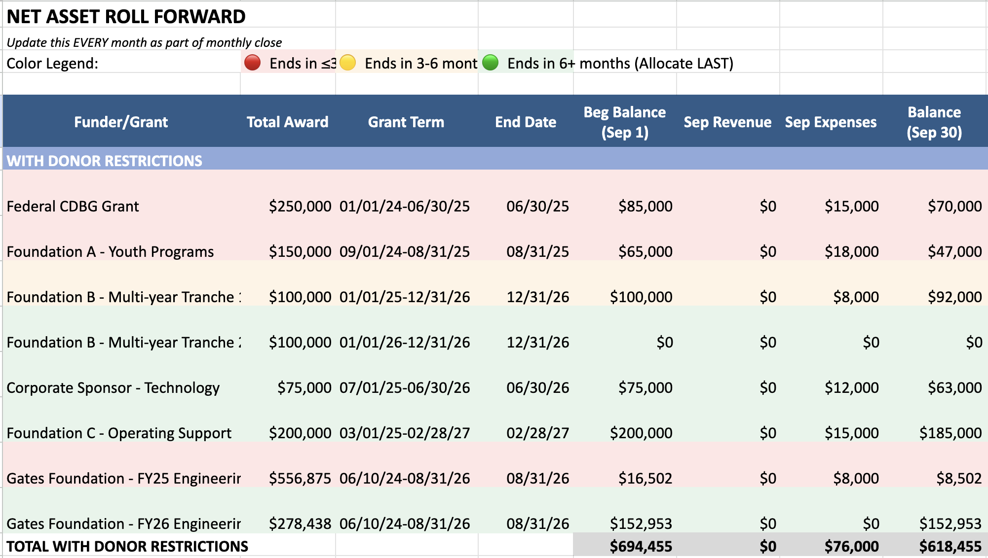988x558 pixels.
Task: Click the $618,455 total ending balance cell
Action: (x=950, y=546)
